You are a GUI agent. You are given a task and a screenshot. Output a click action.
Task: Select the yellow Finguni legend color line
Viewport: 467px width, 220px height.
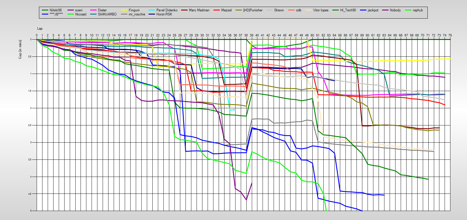click(x=124, y=10)
